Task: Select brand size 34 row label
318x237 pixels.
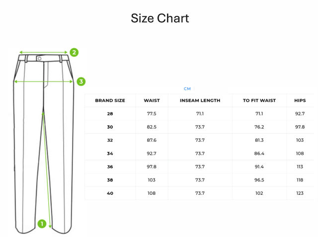Action: (x=110, y=153)
